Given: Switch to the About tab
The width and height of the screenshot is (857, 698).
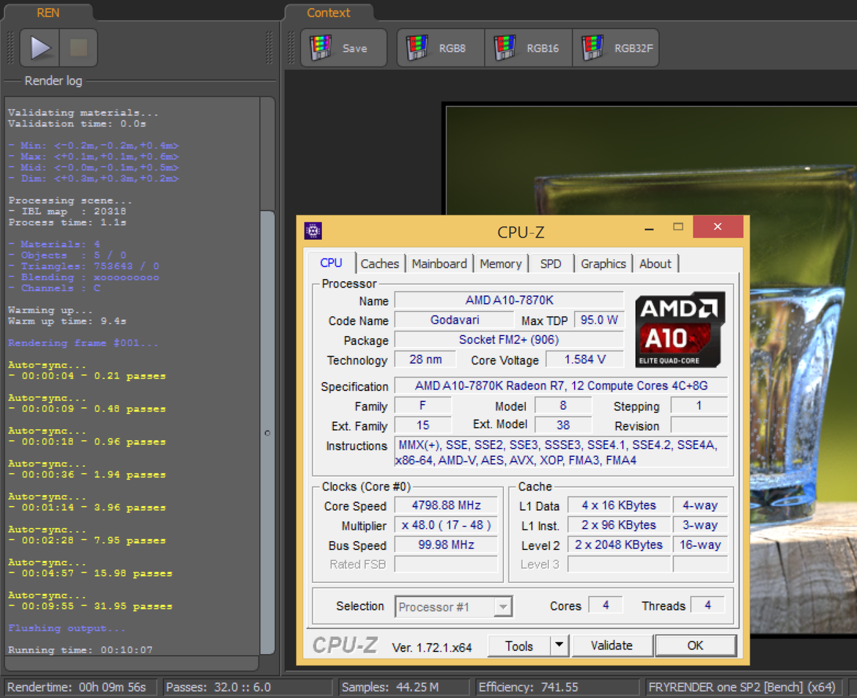Looking at the screenshot, I should pyautogui.click(x=655, y=264).
